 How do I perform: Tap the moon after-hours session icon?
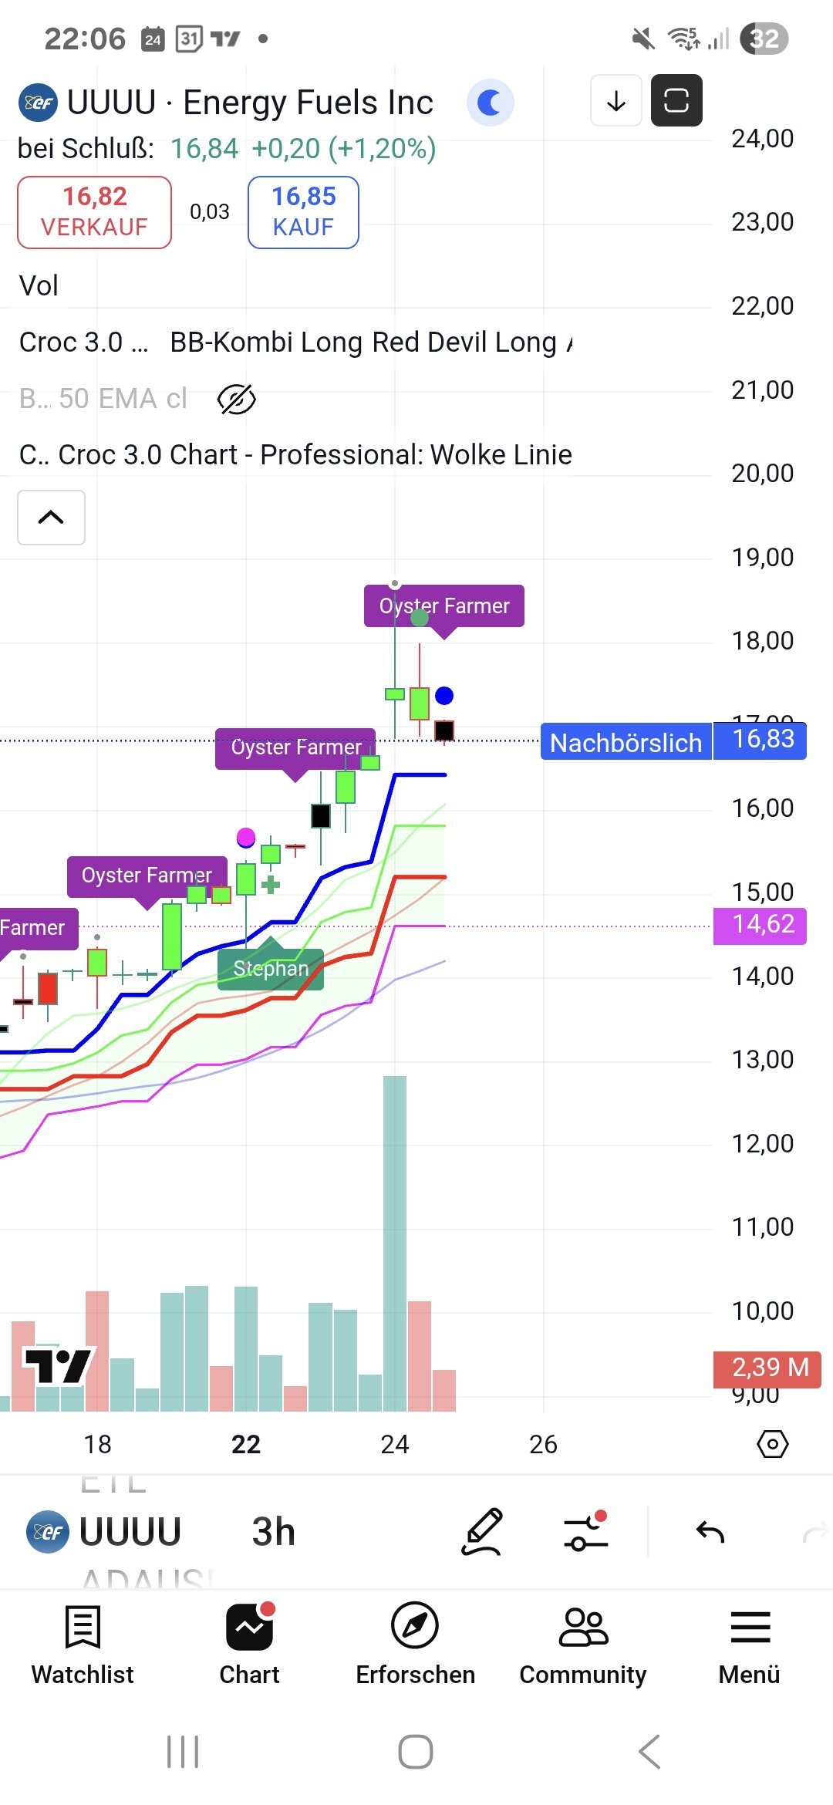click(490, 103)
